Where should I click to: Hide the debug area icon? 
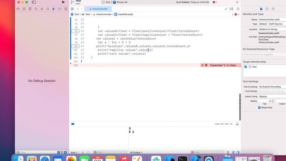tap(237, 124)
